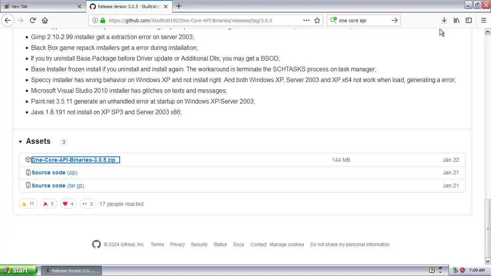Open the downloads panel
Viewport: 491px width, 276px height.
(x=444, y=20)
